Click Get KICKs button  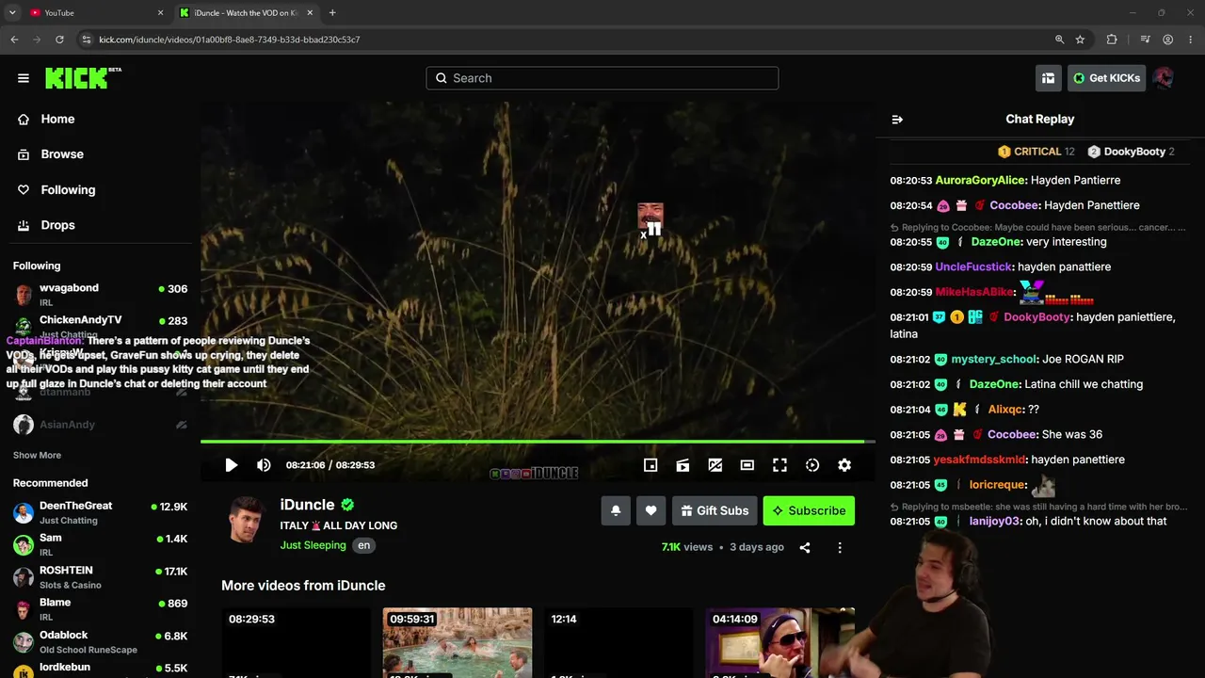pyautogui.click(x=1107, y=78)
